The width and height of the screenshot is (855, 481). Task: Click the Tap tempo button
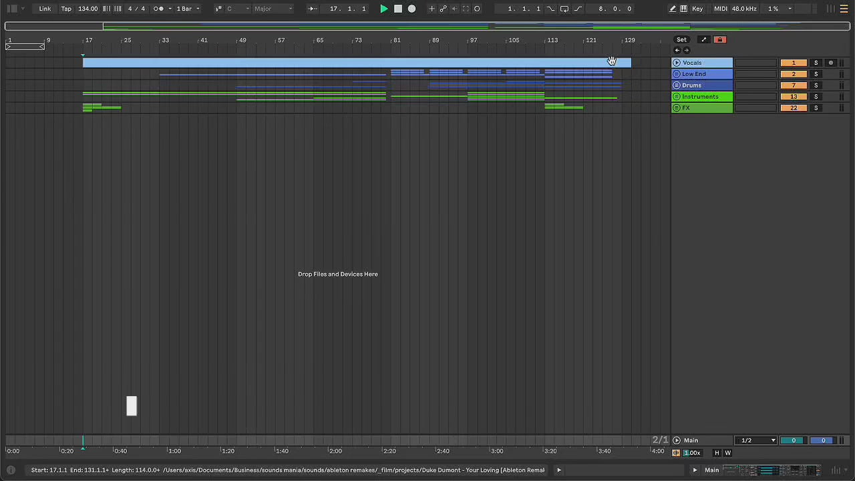(x=66, y=9)
